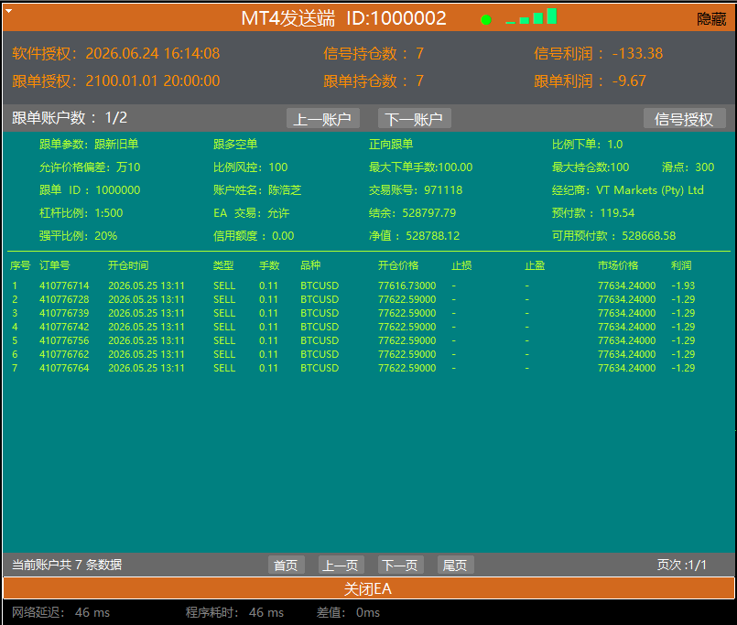Click open price 77616.73000 in row 1
Screen dimensions: 737x625
[407, 286]
